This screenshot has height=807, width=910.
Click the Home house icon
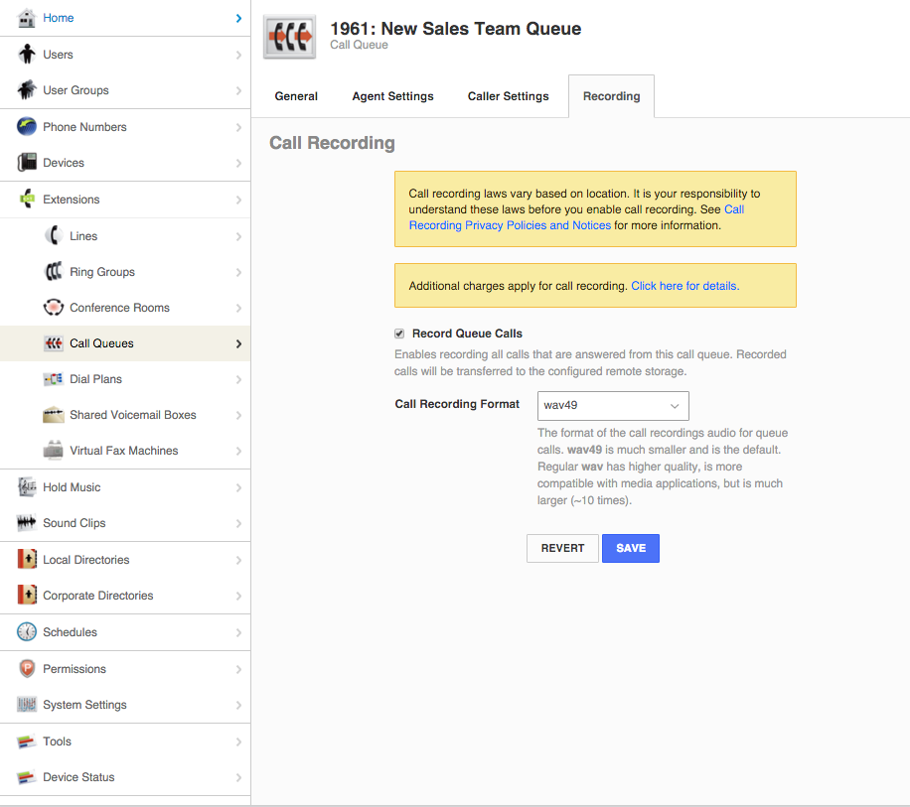tap(27, 18)
